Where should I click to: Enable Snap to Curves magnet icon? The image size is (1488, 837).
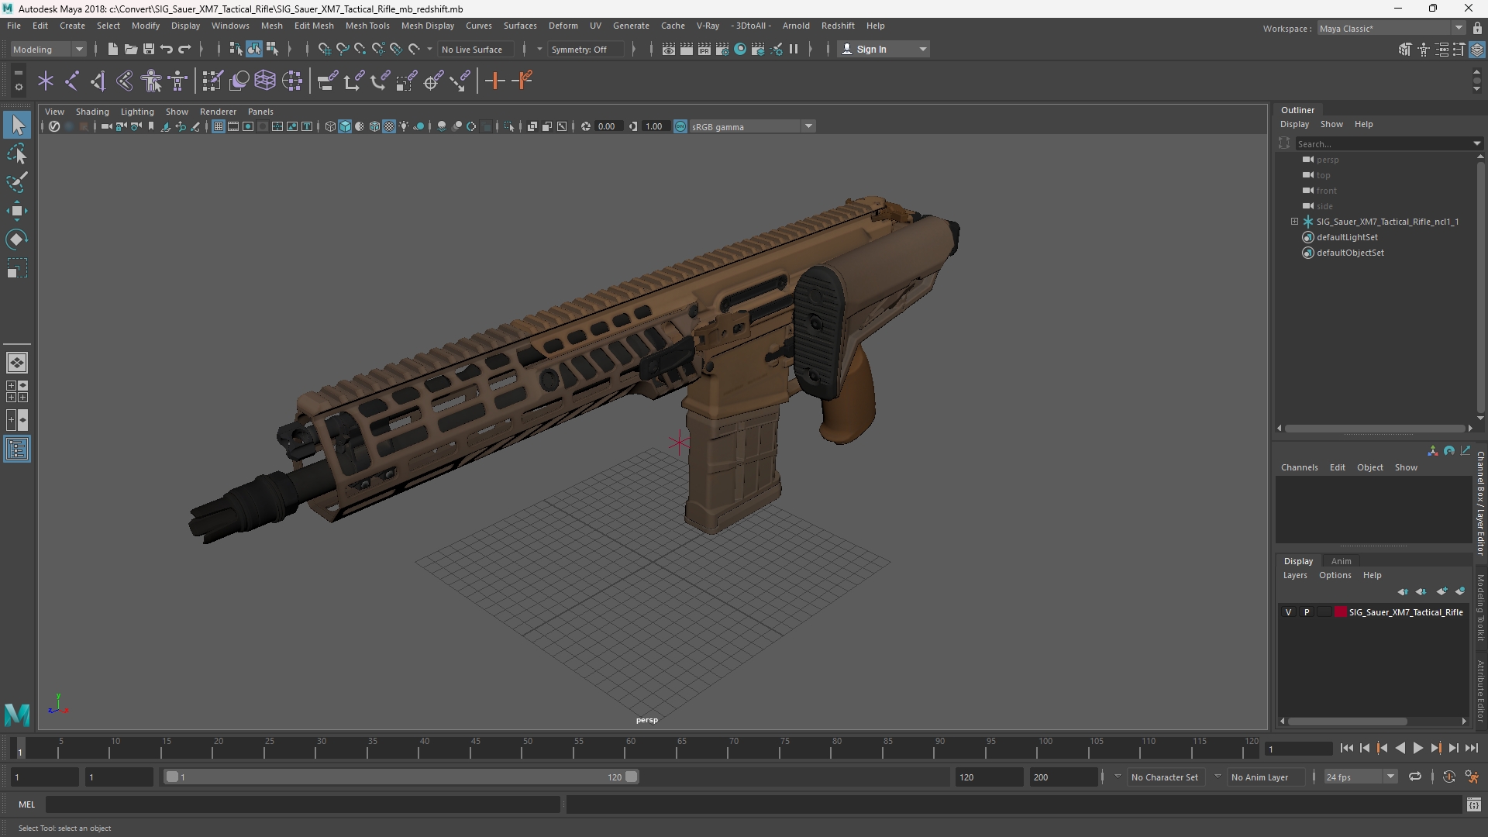click(342, 49)
